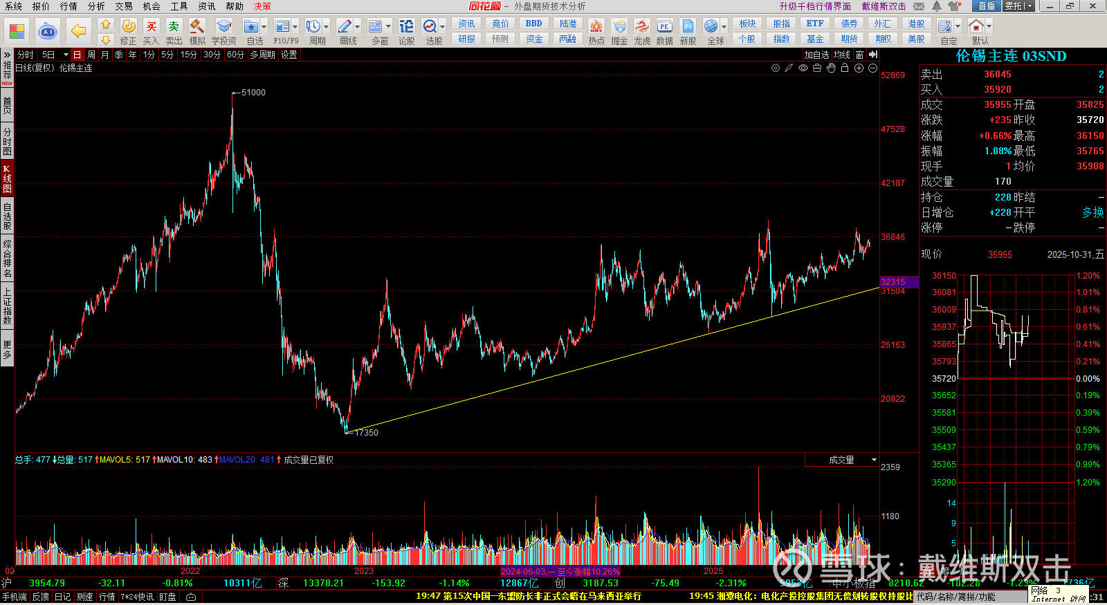Switch to 月 monthly K-line period
The width and height of the screenshot is (1107, 605).
tap(105, 55)
